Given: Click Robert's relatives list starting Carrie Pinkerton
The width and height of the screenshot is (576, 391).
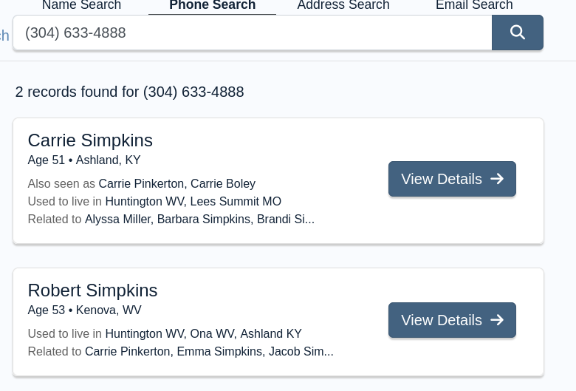Looking at the screenshot, I should coord(209,351).
